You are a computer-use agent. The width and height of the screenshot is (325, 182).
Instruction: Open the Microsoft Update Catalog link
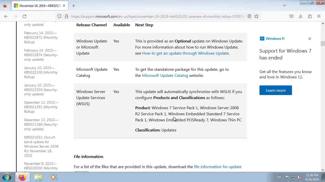click(165, 75)
